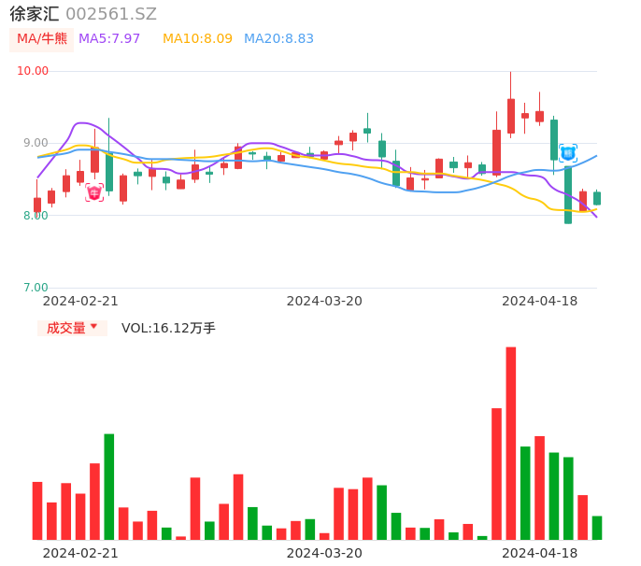Click the stock name 徐家汇

pyautogui.click(x=35, y=14)
